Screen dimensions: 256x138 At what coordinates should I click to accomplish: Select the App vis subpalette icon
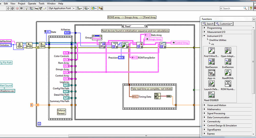tap(211, 73)
